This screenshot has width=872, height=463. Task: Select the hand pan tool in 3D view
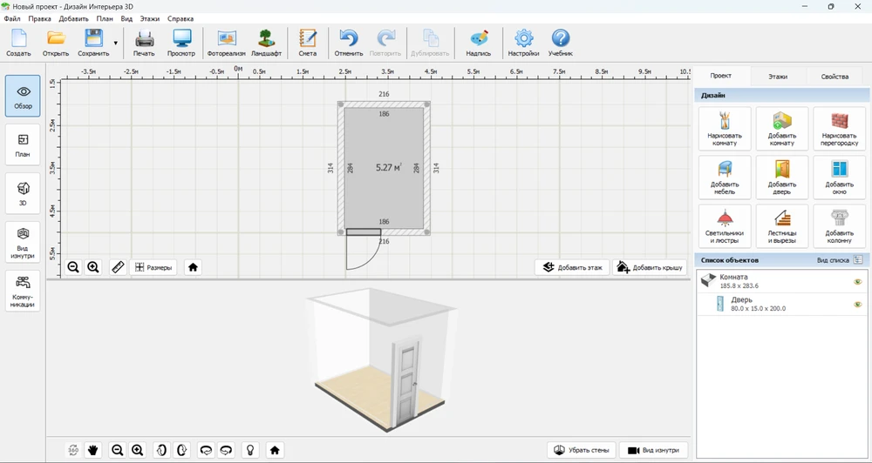[x=93, y=450]
